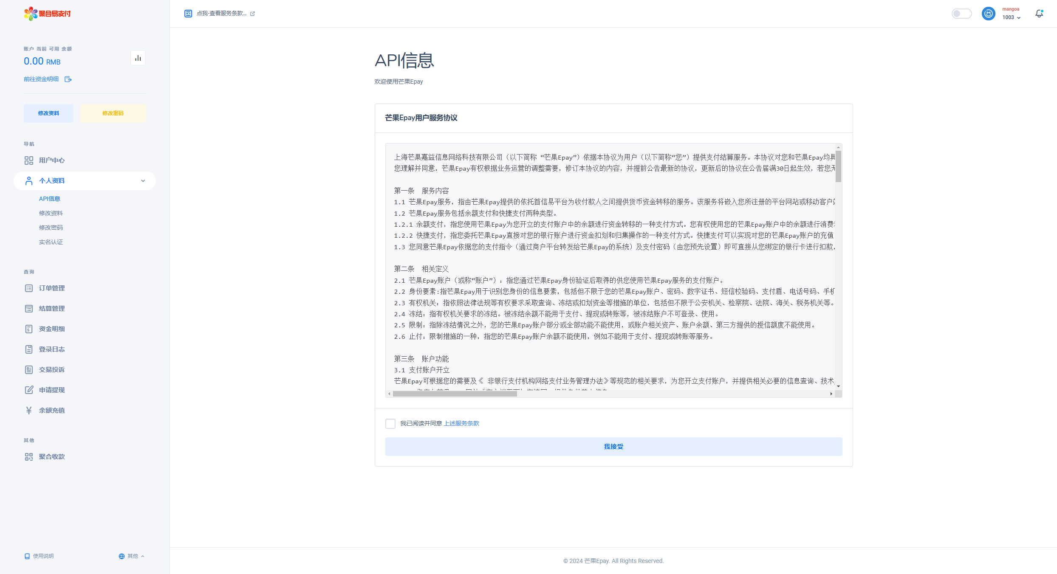Click the service terms document icon in header
This screenshot has width=1057, height=574.
point(188,14)
